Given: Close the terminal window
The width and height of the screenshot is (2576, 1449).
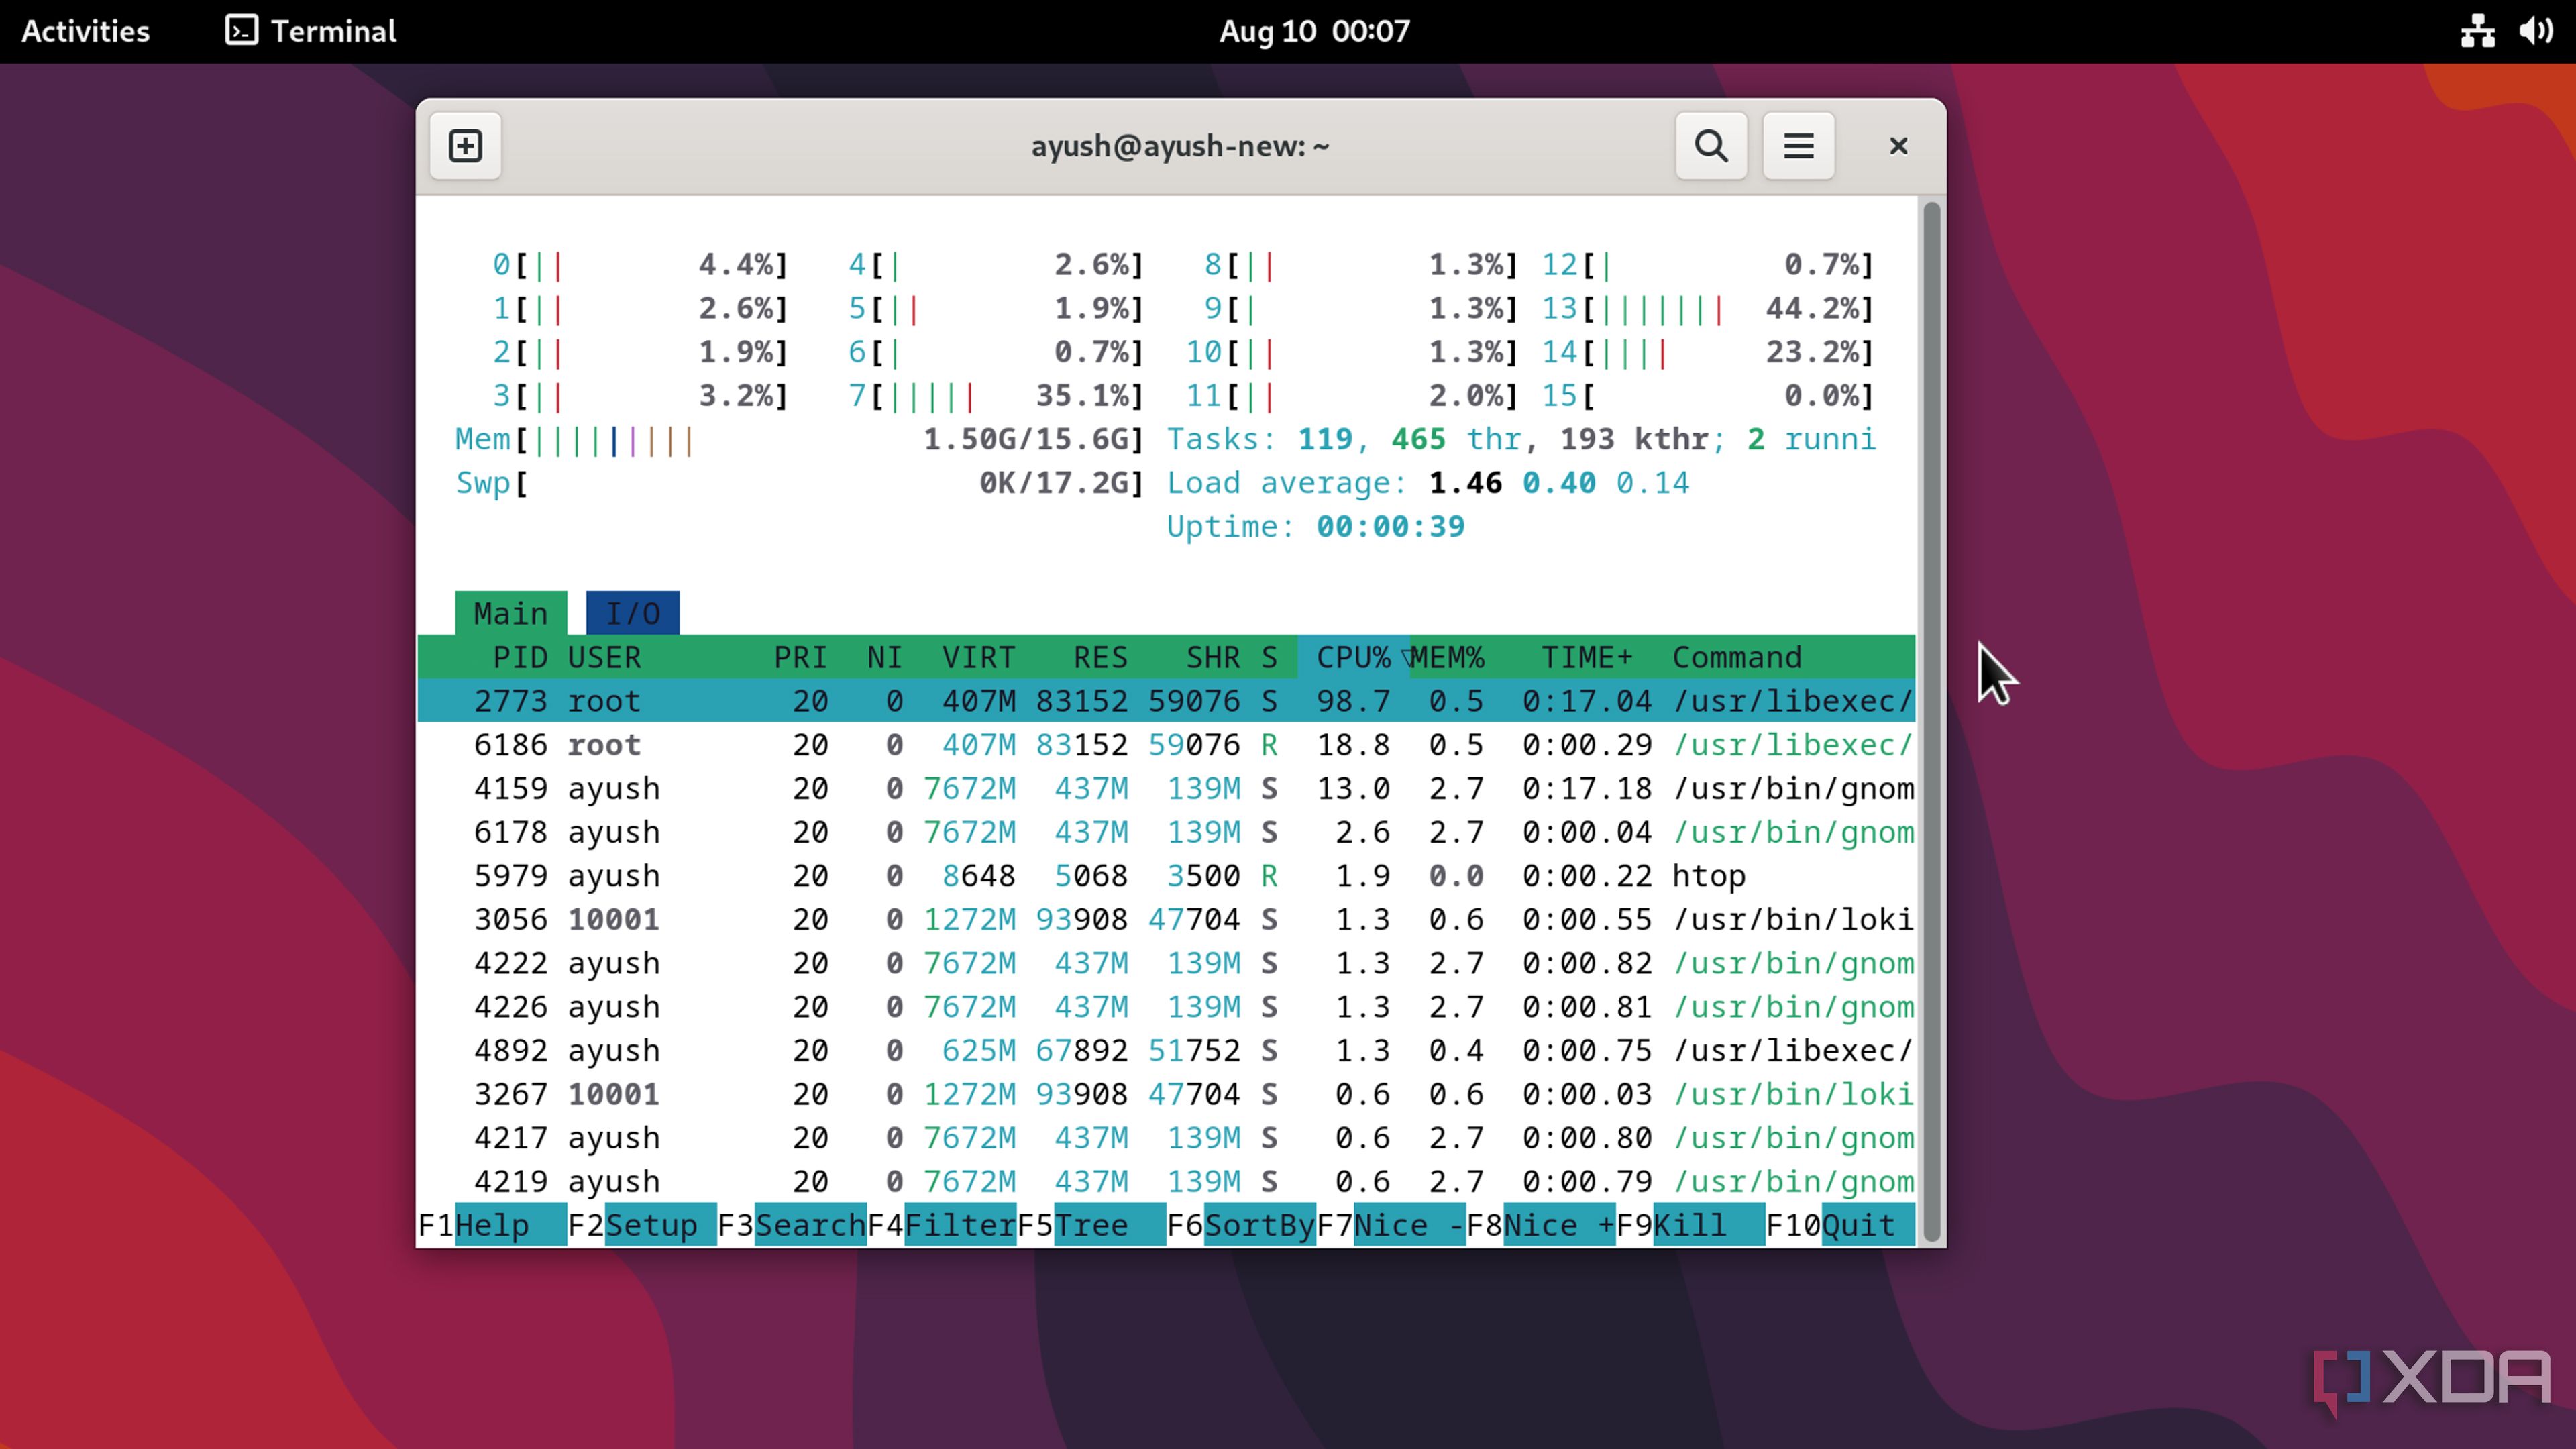Looking at the screenshot, I should pyautogui.click(x=1898, y=146).
